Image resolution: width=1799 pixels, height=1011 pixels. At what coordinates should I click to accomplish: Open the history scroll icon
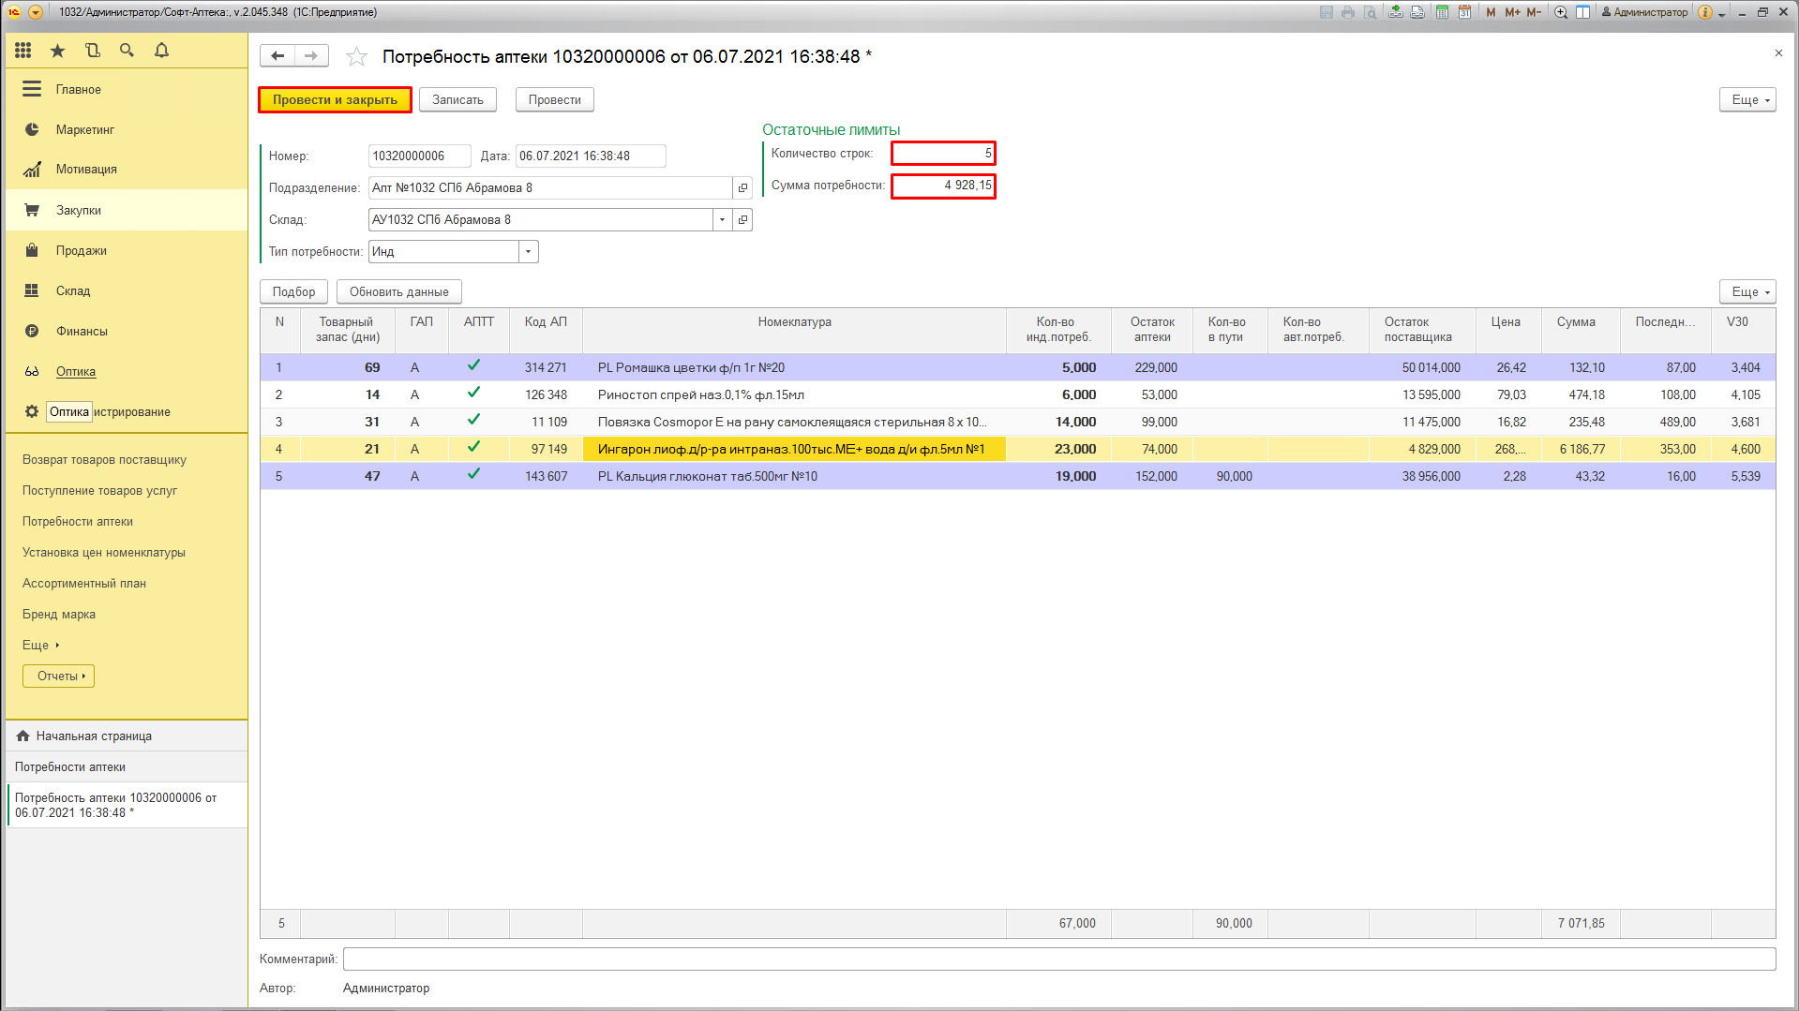click(x=92, y=51)
